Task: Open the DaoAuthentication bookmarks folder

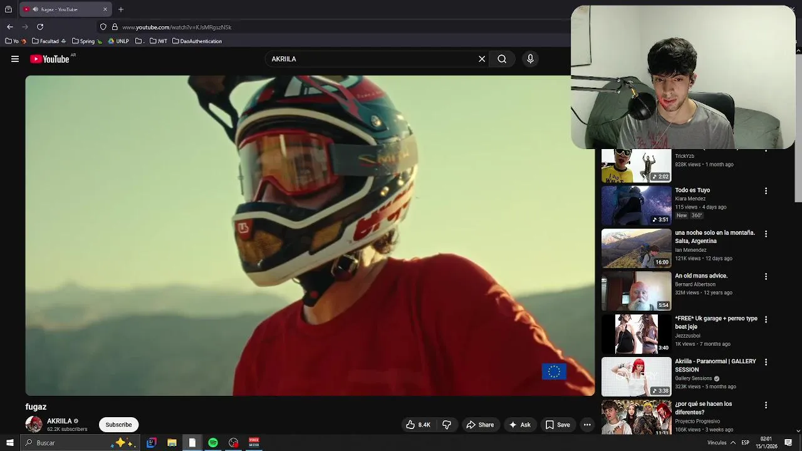Action: pos(197,41)
